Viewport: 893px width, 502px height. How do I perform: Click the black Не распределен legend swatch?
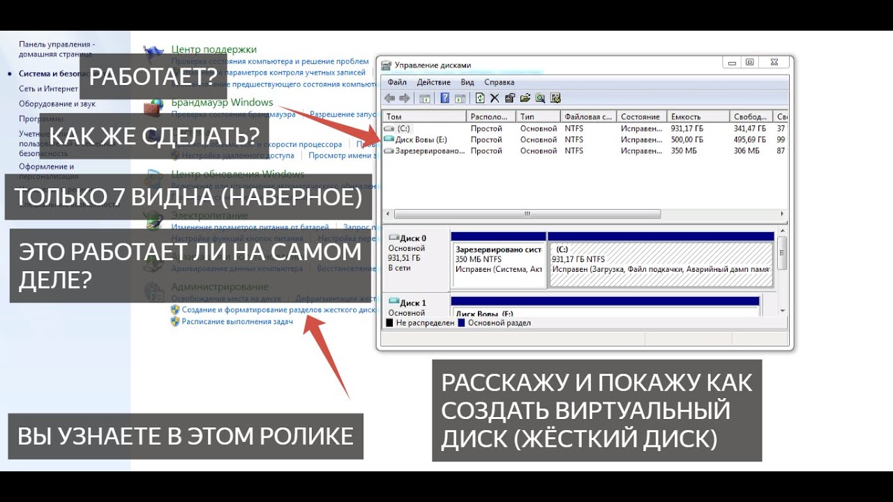389,323
